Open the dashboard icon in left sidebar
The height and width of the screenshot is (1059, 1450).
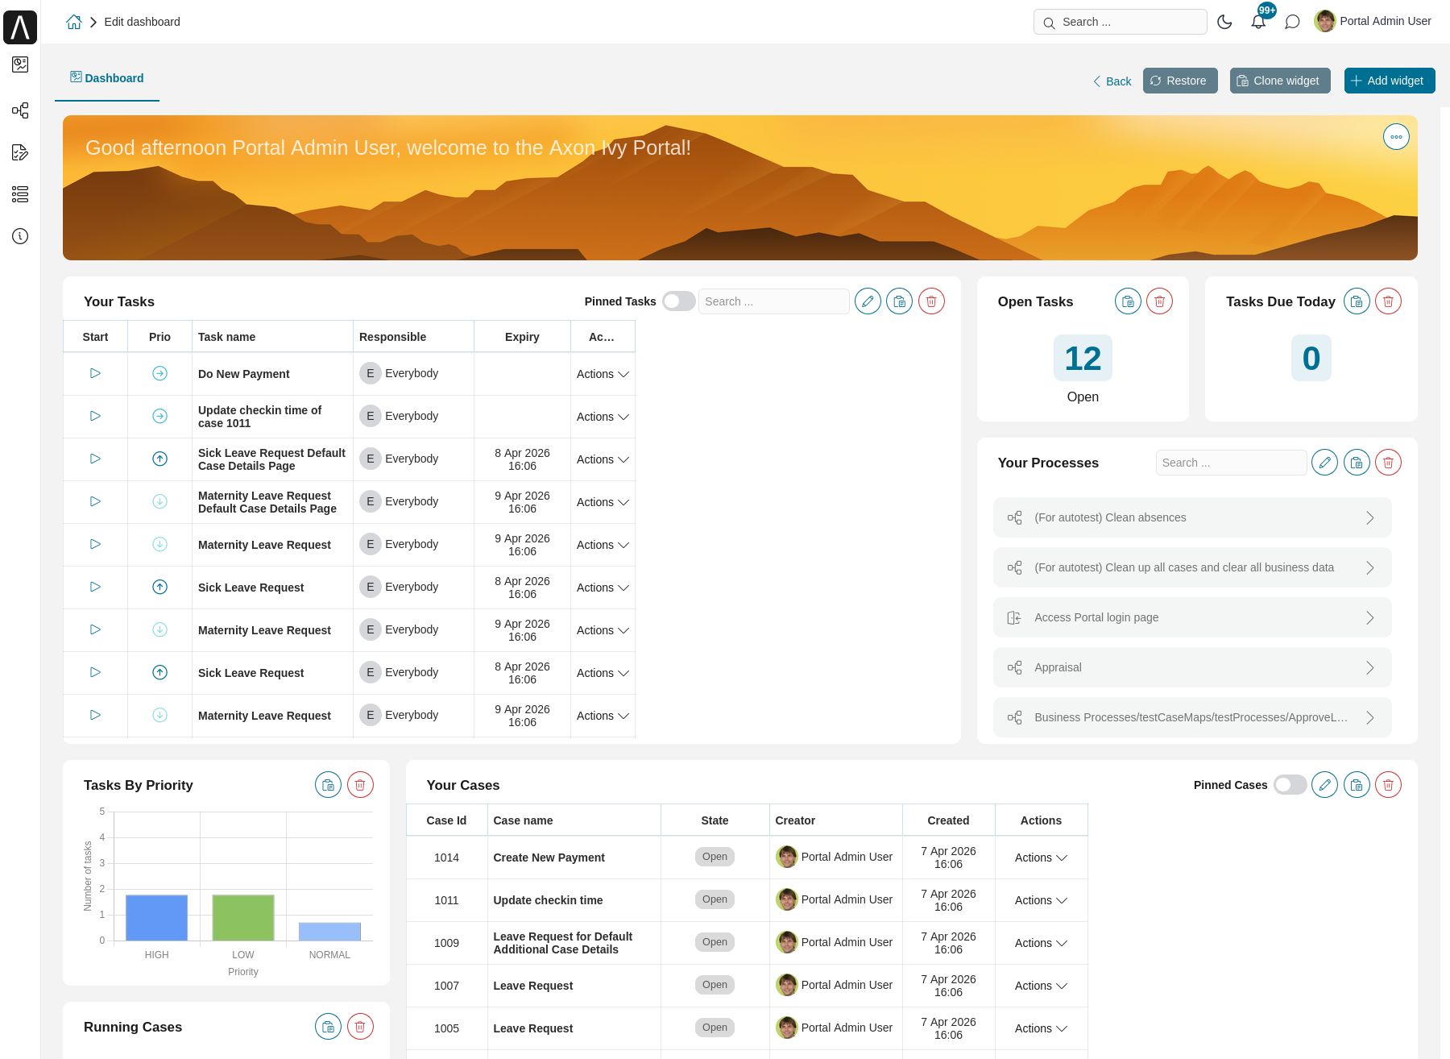pyautogui.click(x=20, y=64)
